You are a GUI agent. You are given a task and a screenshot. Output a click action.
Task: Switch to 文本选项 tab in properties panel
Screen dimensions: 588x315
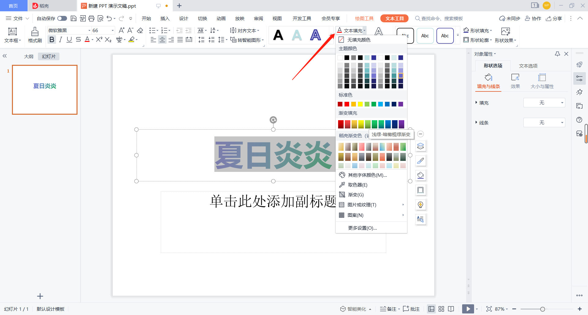click(x=528, y=66)
